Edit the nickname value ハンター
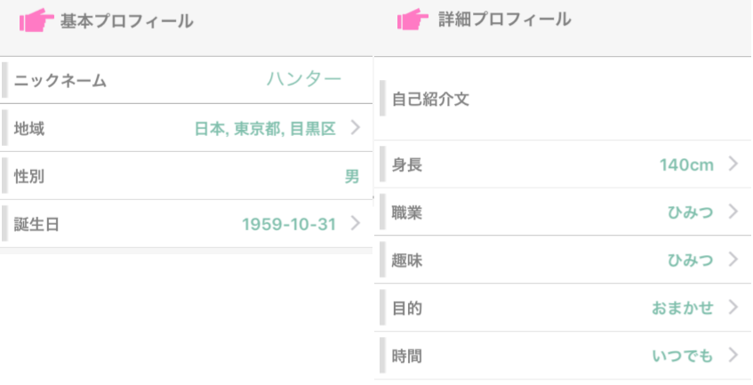 (304, 80)
